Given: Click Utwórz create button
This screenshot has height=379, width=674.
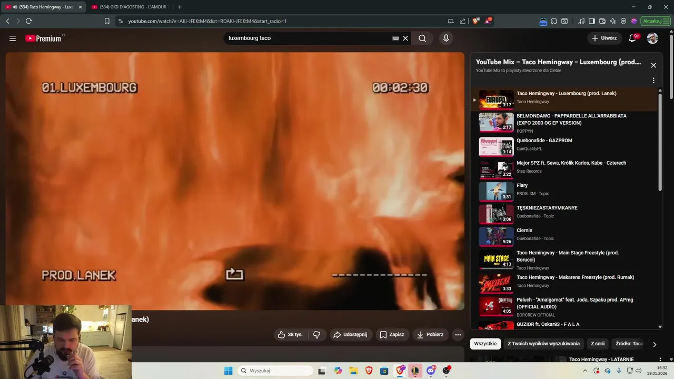Looking at the screenshot, I should point(604,38).
